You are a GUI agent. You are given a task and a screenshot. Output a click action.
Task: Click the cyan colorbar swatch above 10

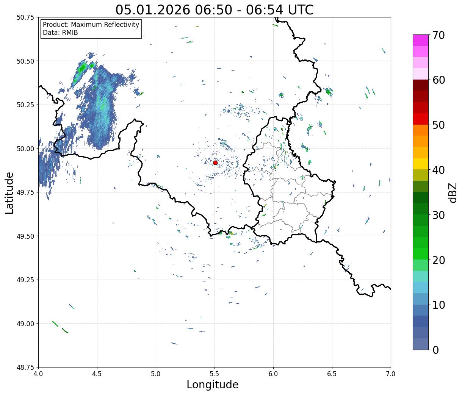coord(421,288)
